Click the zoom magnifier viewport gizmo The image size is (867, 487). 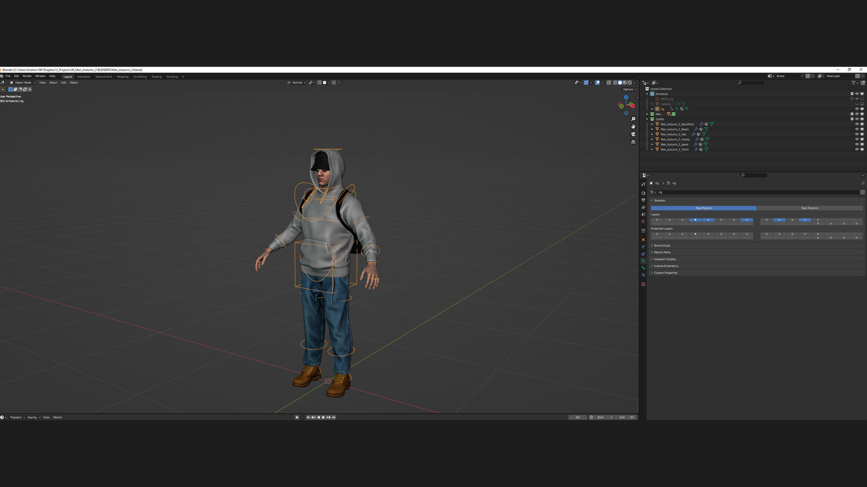(x=633, y=119)
